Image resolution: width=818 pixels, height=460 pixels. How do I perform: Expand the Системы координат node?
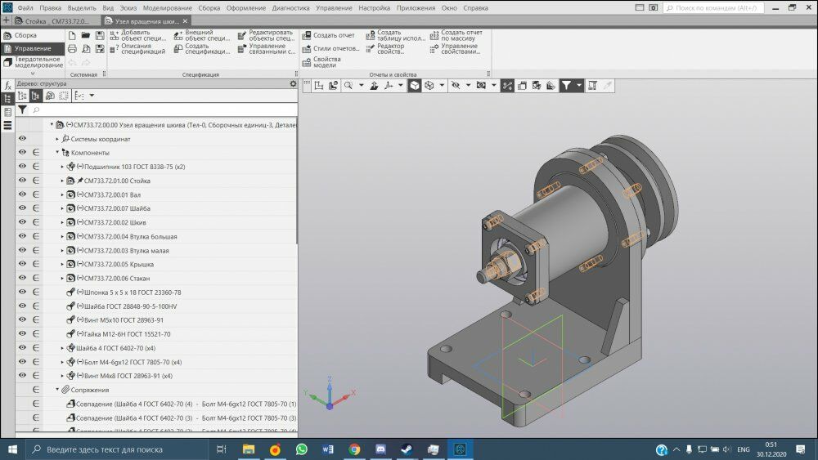57,139
